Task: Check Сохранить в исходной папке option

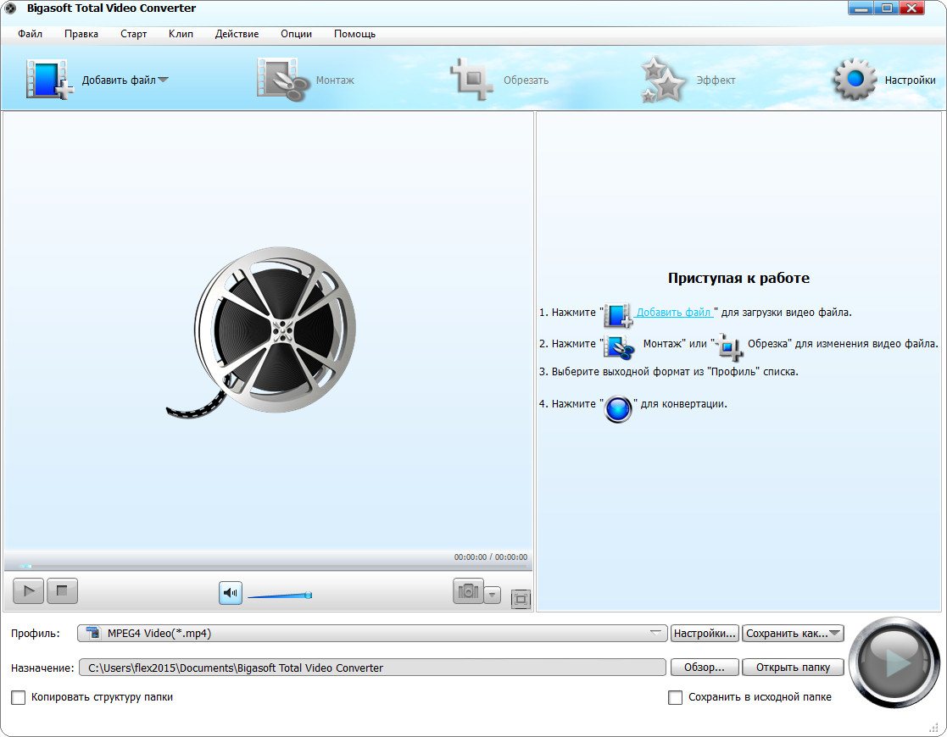Action: click(675, 697)
